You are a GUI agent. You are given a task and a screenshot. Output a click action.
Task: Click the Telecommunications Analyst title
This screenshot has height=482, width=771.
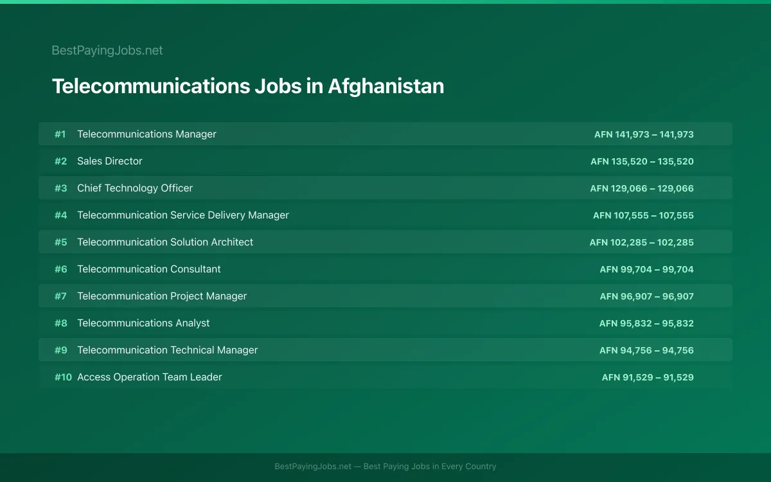pyautogui.click(x=143, y=323)
